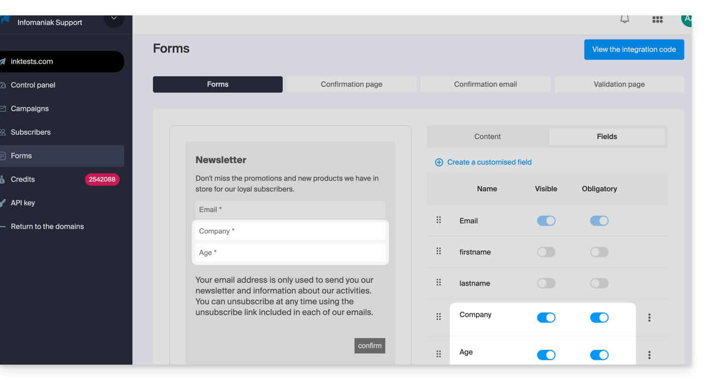Viewport: 707px width, 380px height.
Task: Open Subscribers in the sidebar
Action: [31, 132]
